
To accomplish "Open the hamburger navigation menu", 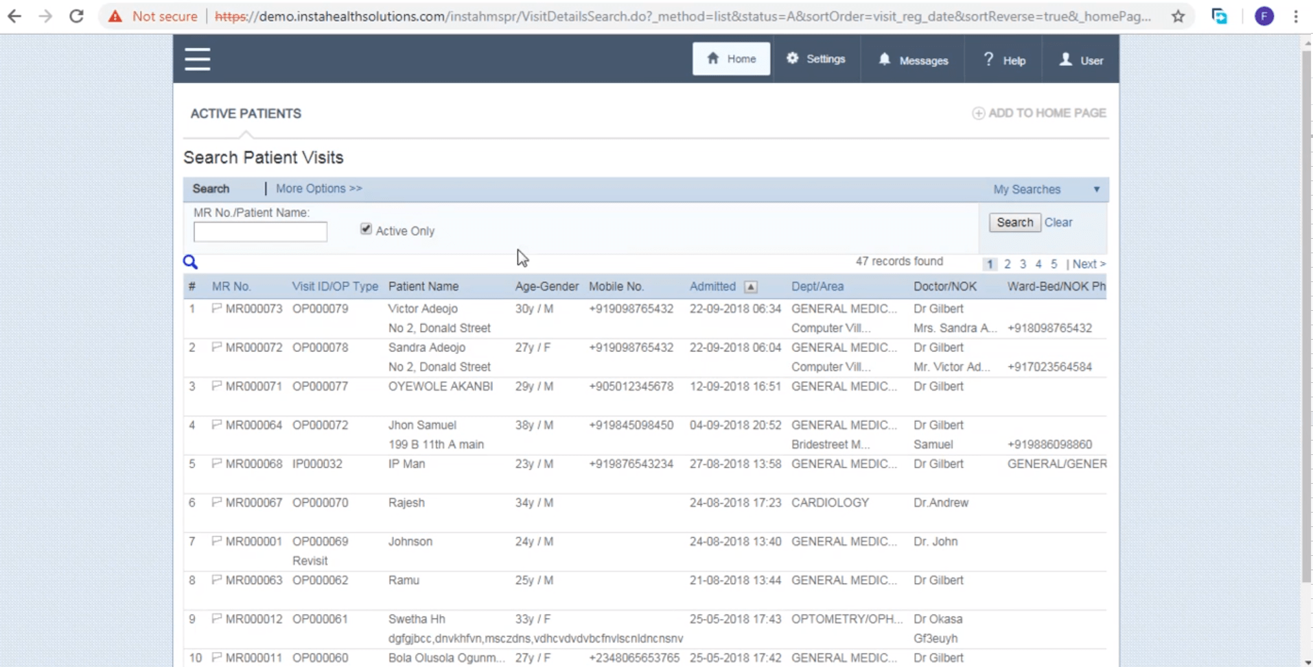I will coord(197,59).
